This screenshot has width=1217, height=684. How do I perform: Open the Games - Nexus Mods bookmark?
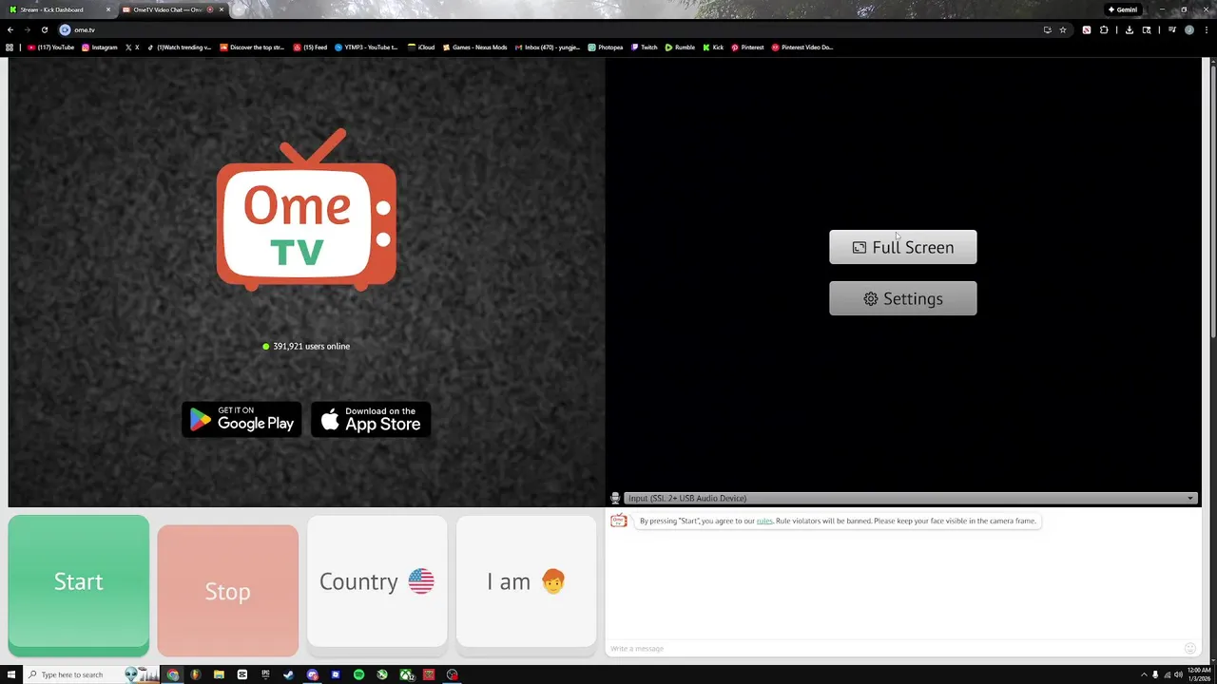tap(475, 47)
